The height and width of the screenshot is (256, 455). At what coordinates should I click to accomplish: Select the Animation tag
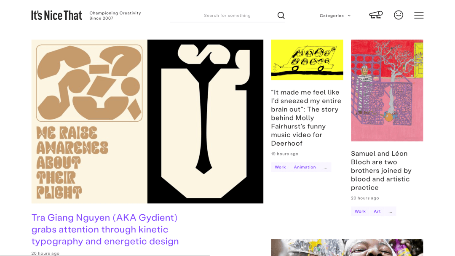pos(305,167)
